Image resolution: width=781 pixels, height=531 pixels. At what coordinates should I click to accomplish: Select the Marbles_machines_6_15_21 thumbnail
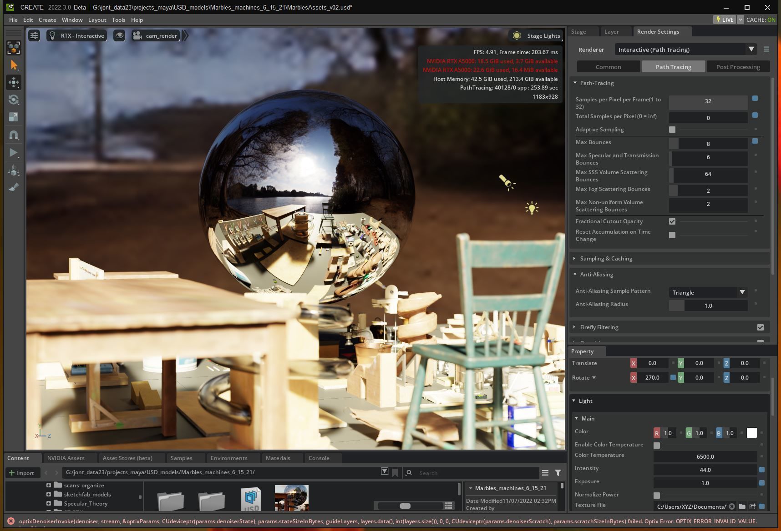(x=291, y=499)
